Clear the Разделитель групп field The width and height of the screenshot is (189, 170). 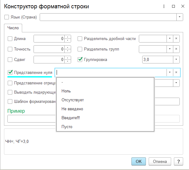tap(176, 49)
